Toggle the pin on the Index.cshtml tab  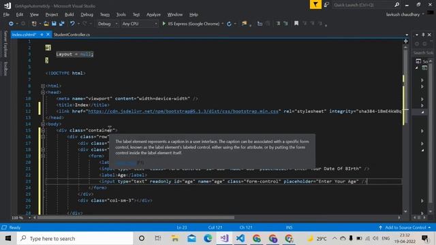(42, 35)
